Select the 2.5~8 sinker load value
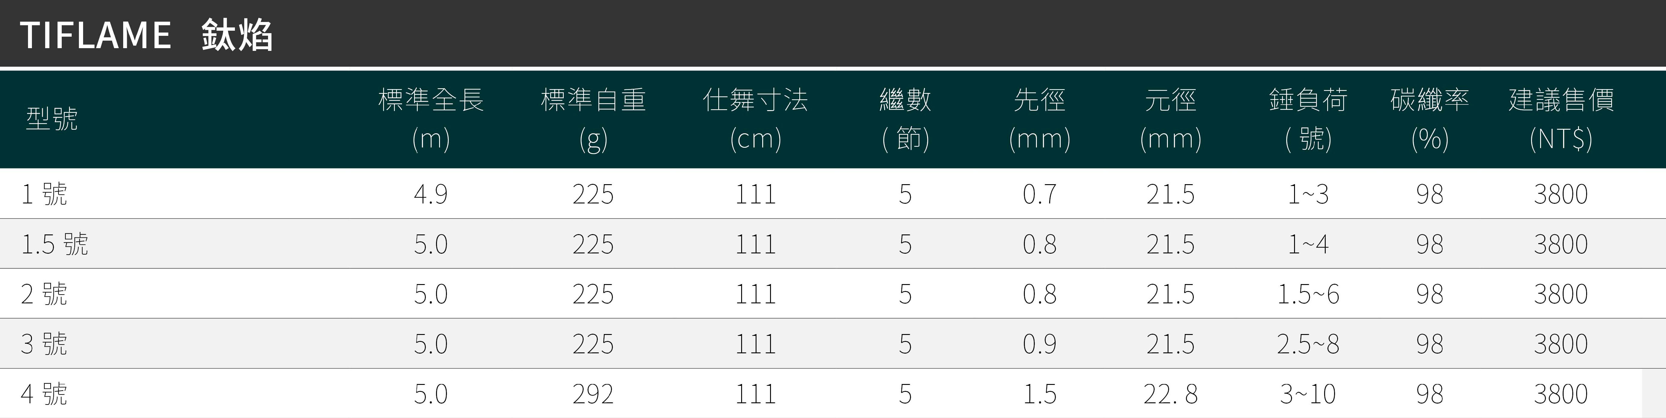The width and height of the screenshot is (1666, 418). click(1308, 344)
